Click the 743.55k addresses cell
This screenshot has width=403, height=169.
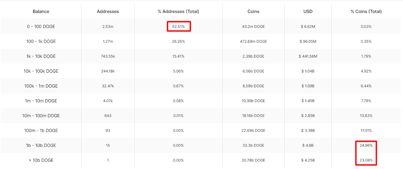(108, 56)
